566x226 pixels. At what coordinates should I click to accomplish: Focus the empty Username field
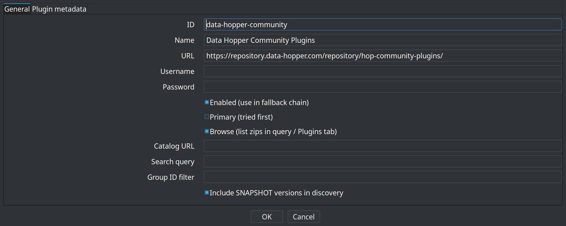click(x=383, y=71)
